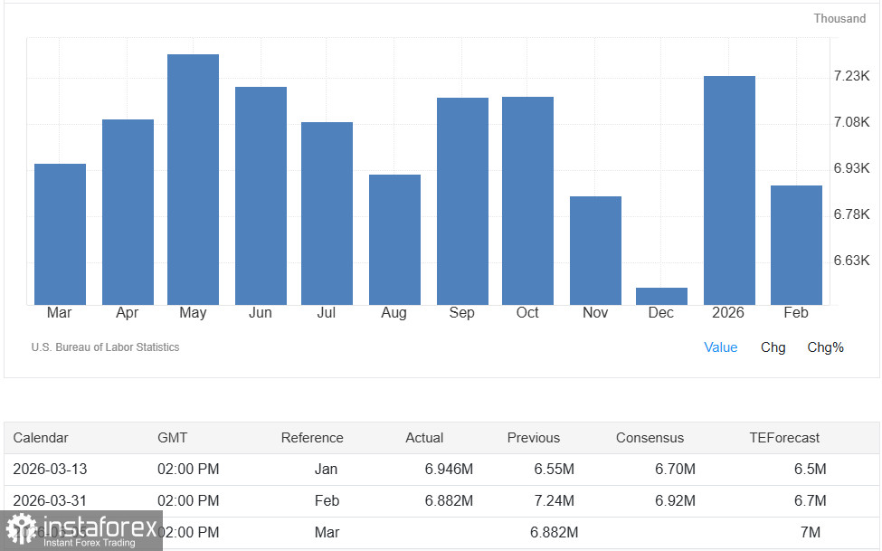Click the U.S. Bureau of Labor Statistics source
882x551 pixels.
[105, 347]
